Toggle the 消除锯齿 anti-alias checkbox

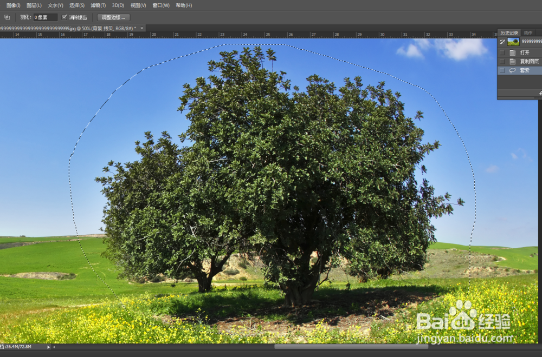(64, 17)
